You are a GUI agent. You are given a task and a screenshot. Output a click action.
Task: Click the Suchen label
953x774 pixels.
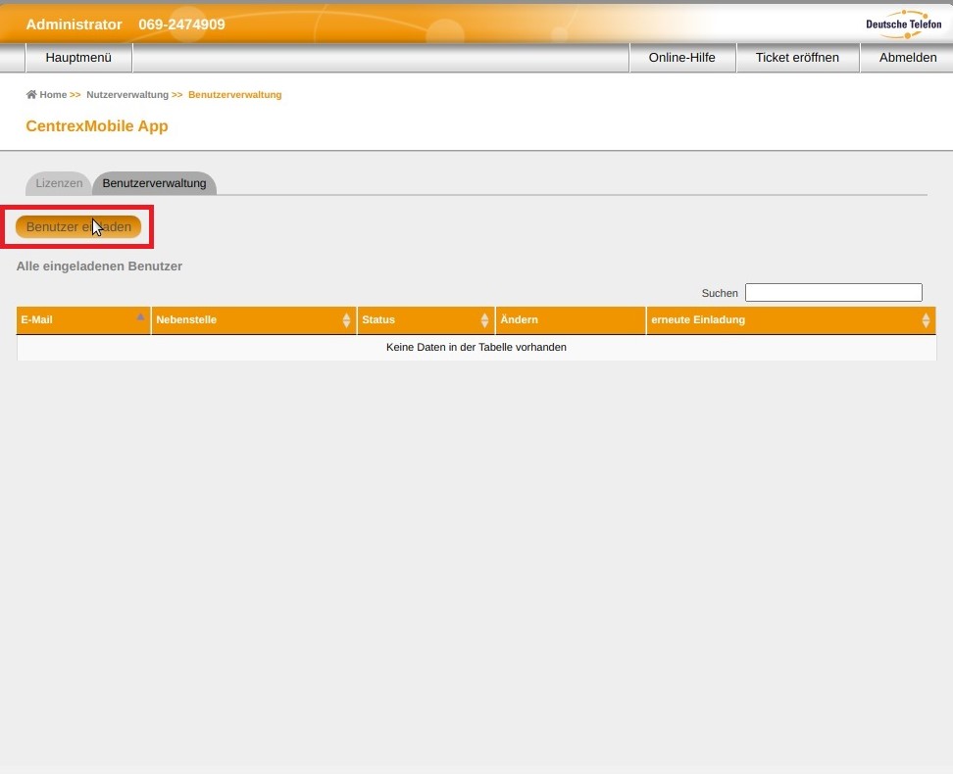coord(720,293)
